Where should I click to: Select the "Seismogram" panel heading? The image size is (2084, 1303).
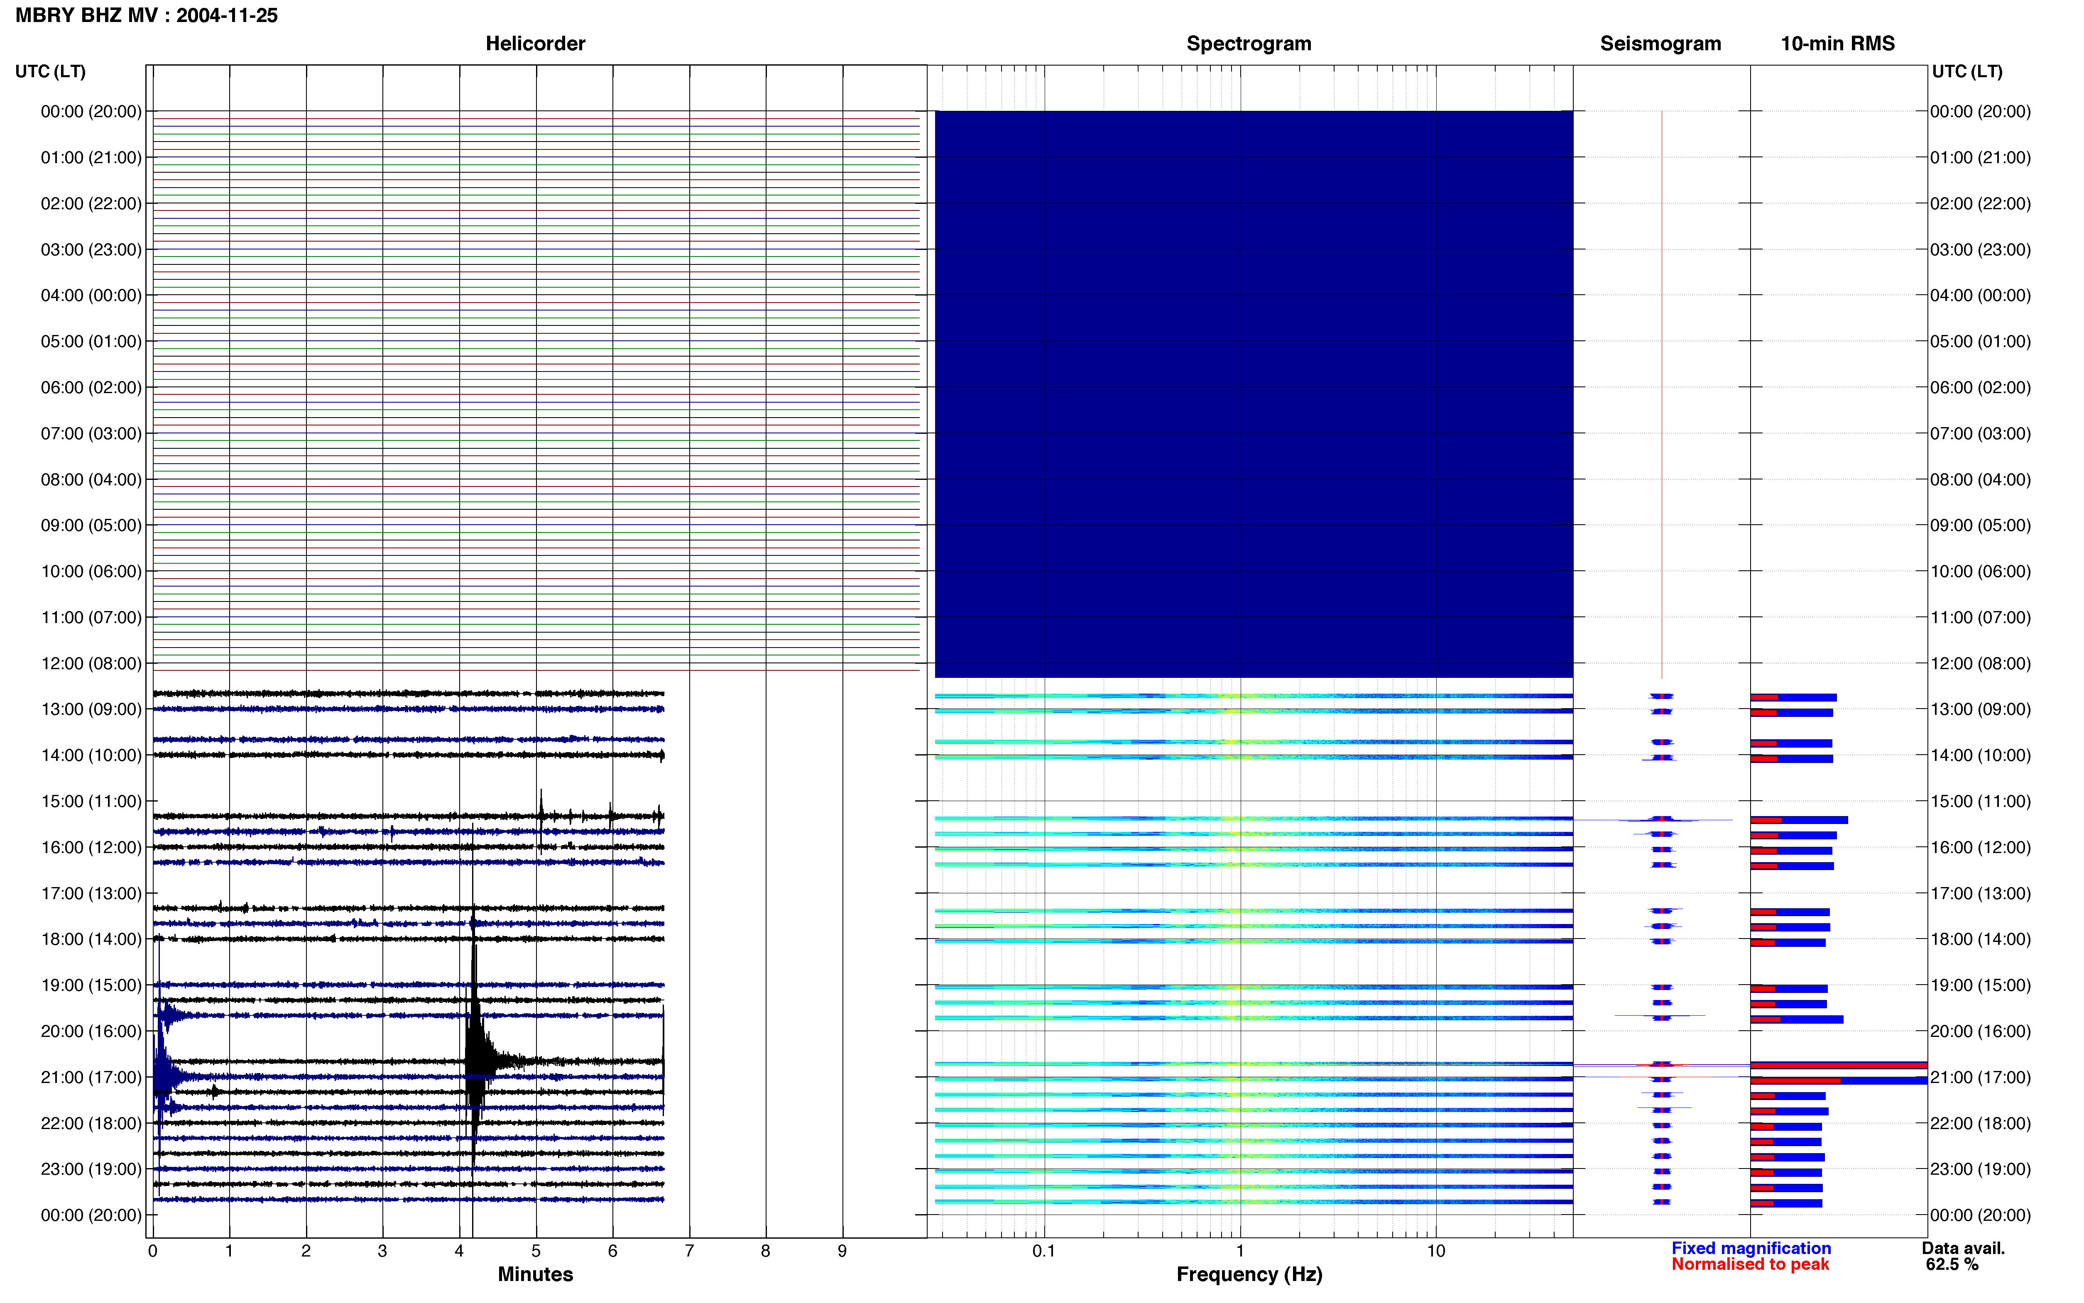pyautogui.click(x=1660, y=43)
